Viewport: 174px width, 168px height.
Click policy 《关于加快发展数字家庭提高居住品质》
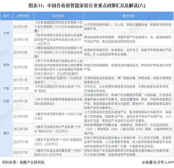pyautogui.click(x=59, y=101)
